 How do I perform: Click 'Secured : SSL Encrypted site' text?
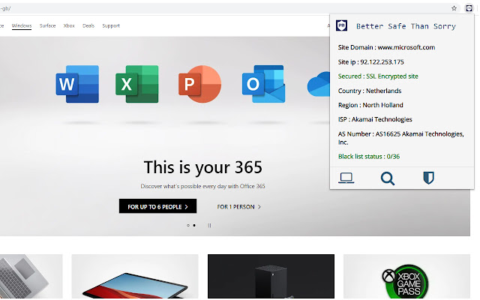coord(378,76)
